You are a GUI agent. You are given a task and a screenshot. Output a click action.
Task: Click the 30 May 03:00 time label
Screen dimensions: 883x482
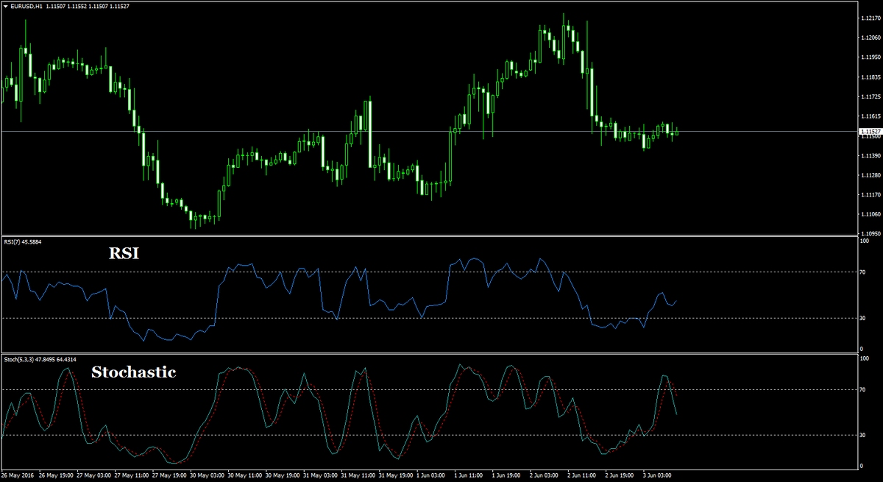point(206,476)
